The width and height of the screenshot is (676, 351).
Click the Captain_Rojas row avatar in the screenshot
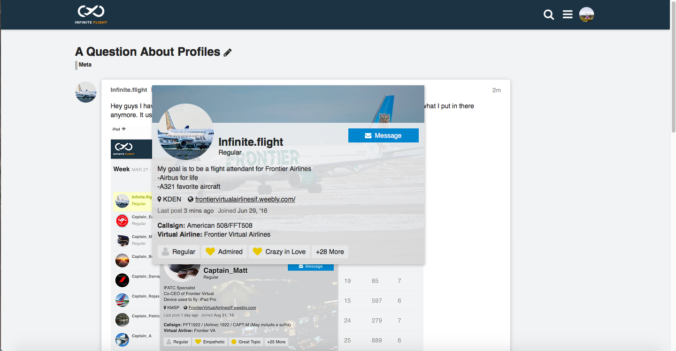pos(122,299)
